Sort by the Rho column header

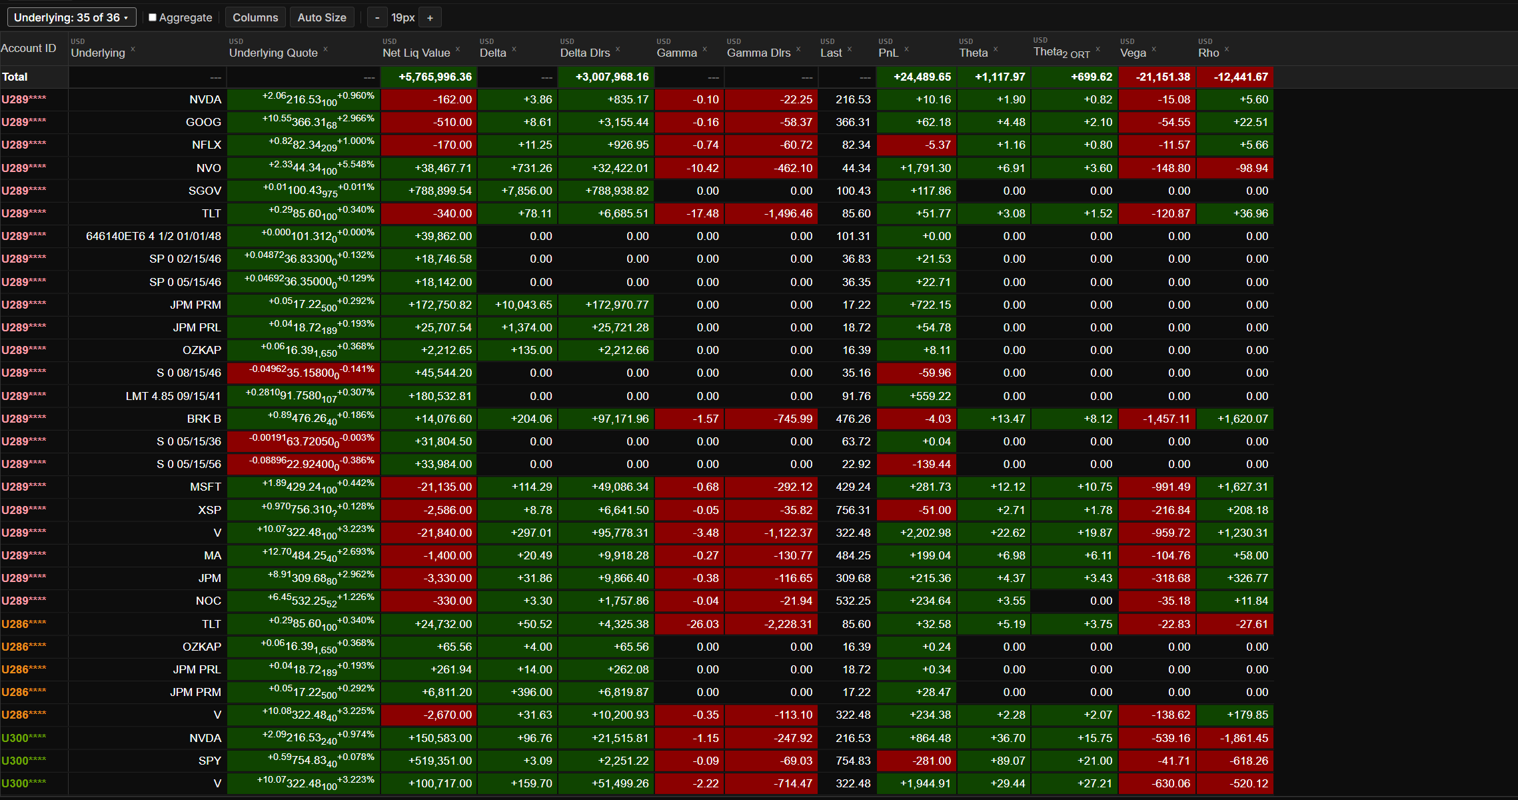(x=1209, y=53)
